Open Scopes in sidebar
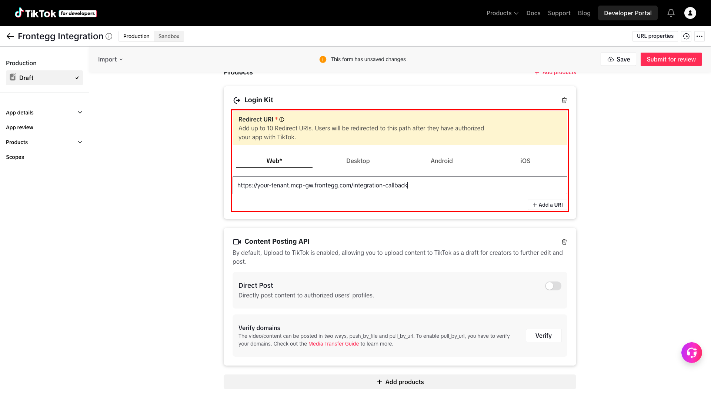This screenshot has height=400, width=711. (15, 157)
